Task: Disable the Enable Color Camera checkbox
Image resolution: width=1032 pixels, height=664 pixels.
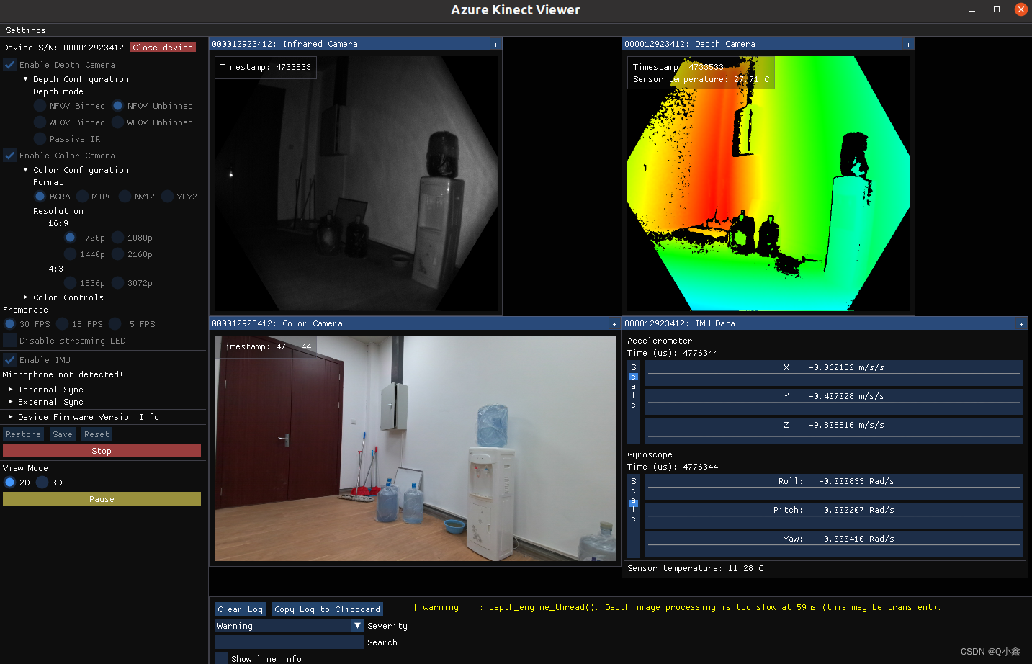Action: click(9, 155)
